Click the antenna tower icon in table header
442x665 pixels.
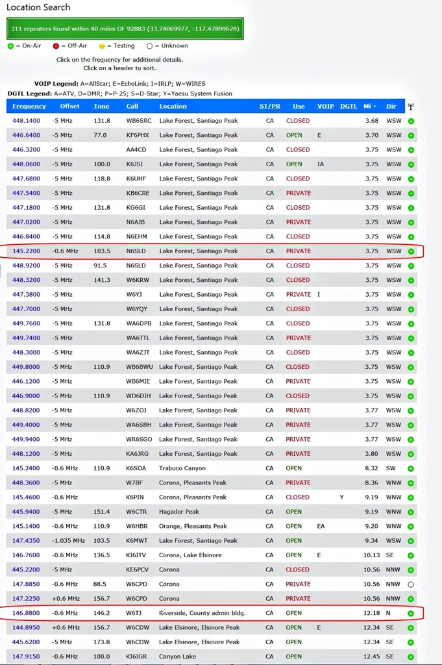point(411,107)
